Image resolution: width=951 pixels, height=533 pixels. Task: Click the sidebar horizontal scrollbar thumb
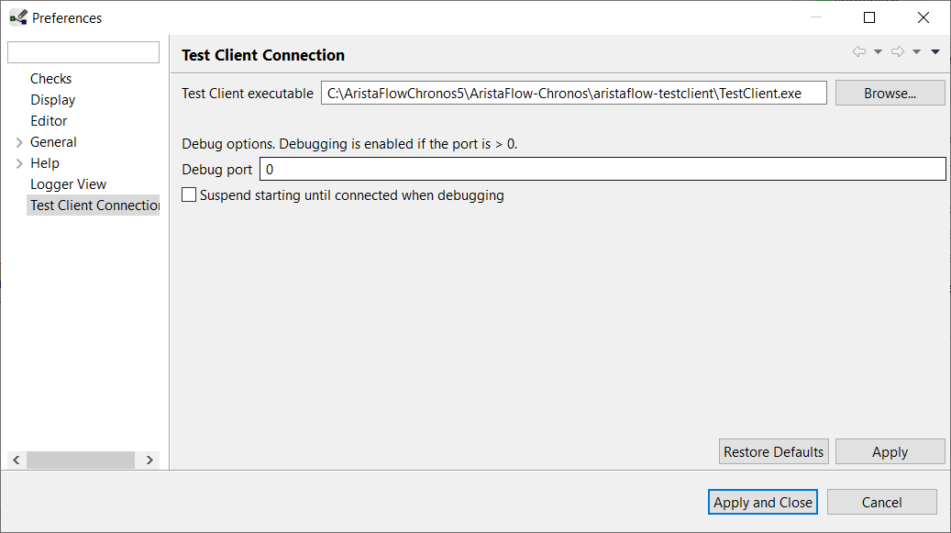click(81, 461)
